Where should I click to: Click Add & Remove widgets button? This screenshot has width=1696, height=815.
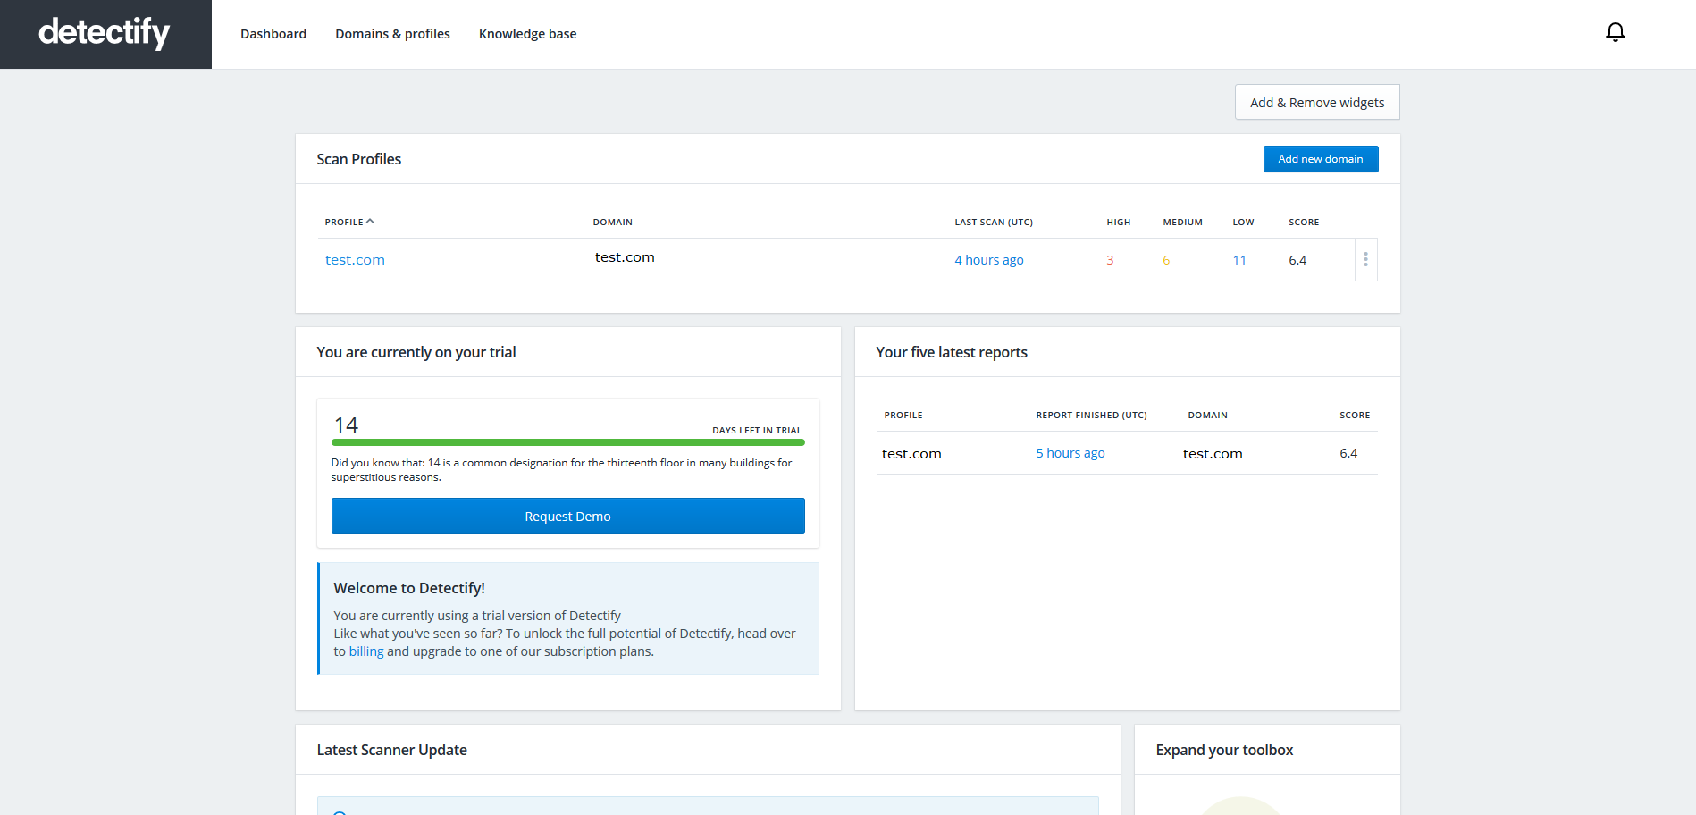point(1317,102)
